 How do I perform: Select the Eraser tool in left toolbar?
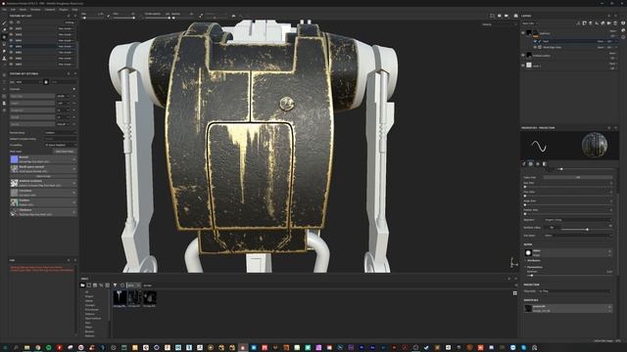click(x=4, y=30)
